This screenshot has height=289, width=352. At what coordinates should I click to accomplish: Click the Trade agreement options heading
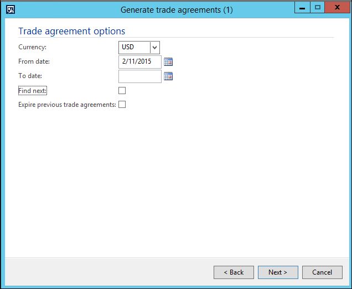72,31
